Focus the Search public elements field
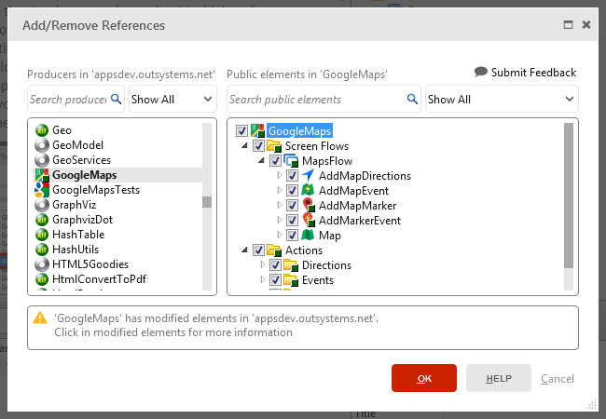Screen dimensions: 606x419 coord(315,100)
